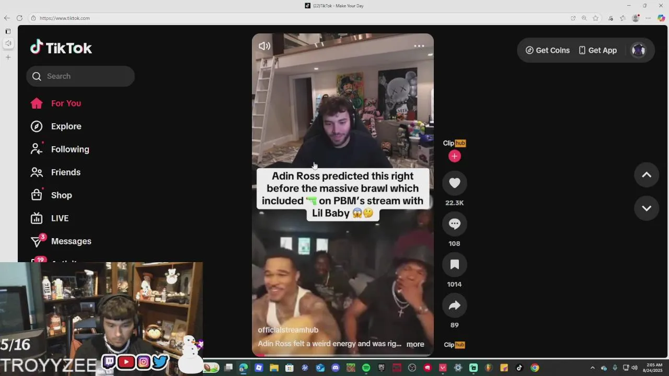Open the comments with 108 replies
This screenshot has height=376, width=669.
tap(455, 224)
